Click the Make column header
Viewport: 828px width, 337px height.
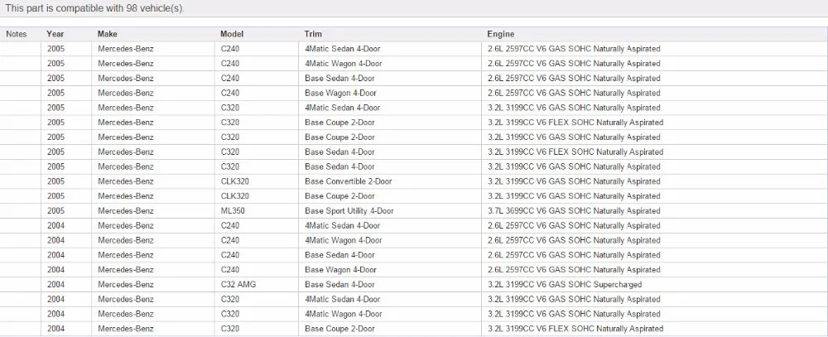107,34
